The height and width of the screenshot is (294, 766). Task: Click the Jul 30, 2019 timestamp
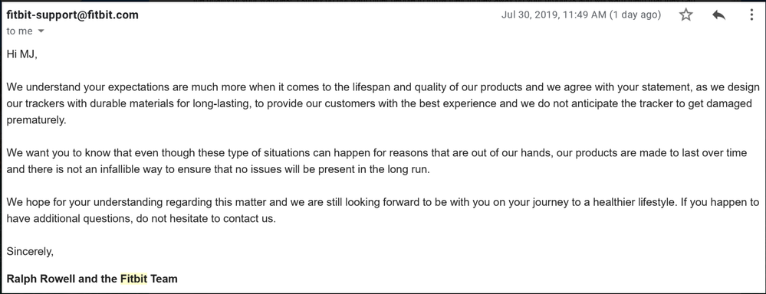tap(554, 15)
